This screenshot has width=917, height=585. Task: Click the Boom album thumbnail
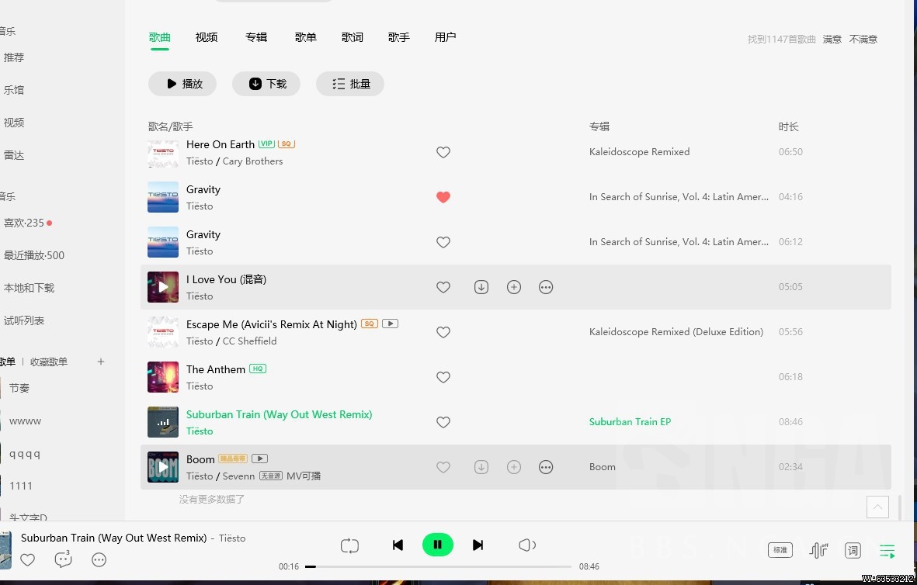tap(162, 466)
